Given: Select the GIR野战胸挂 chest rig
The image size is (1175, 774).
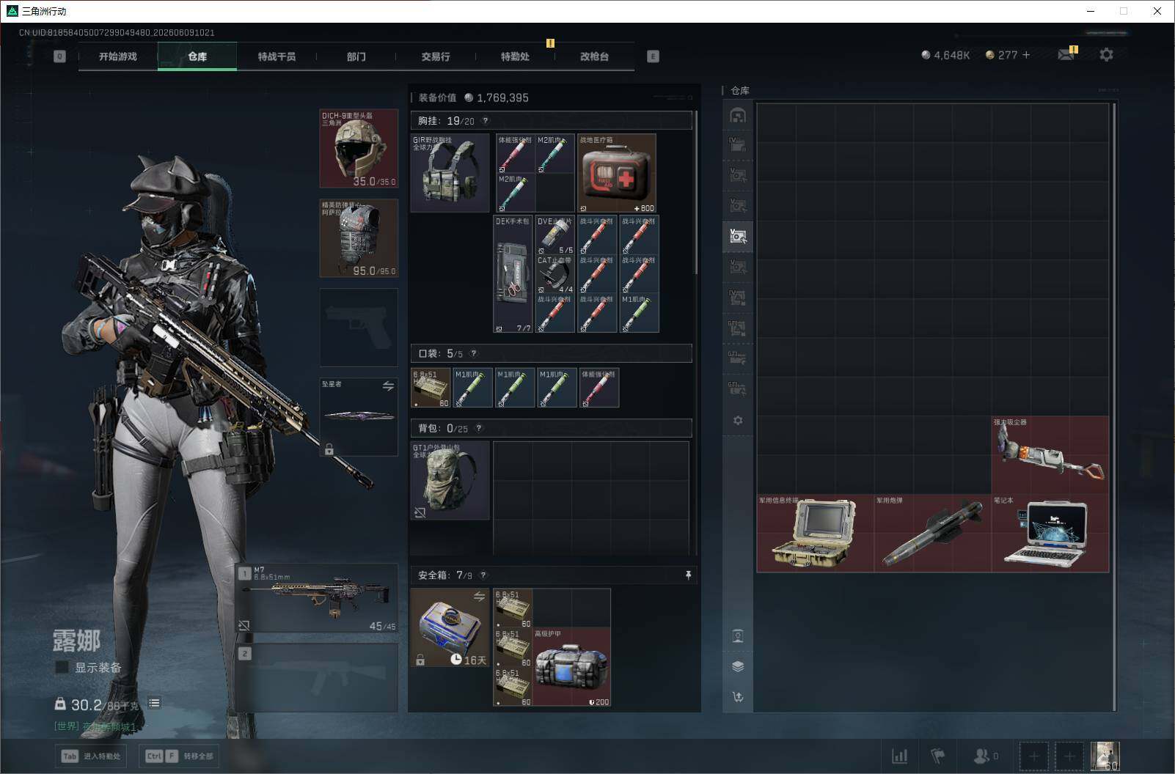Looking at the screenshot, I should tap(450, 172).
